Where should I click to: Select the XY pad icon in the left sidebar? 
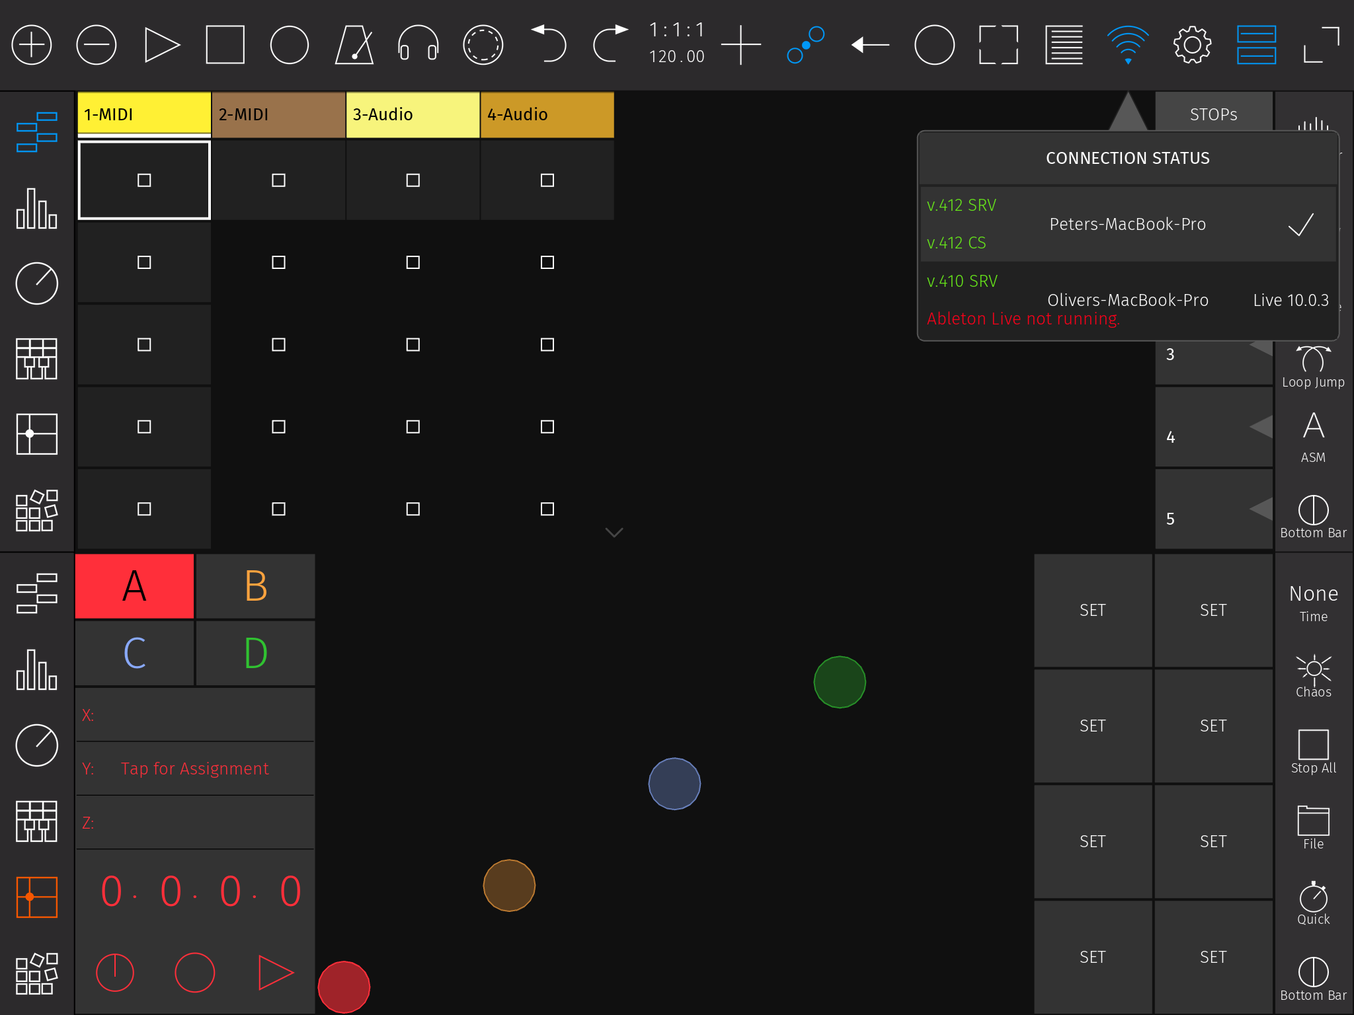[x=36, y=434]
